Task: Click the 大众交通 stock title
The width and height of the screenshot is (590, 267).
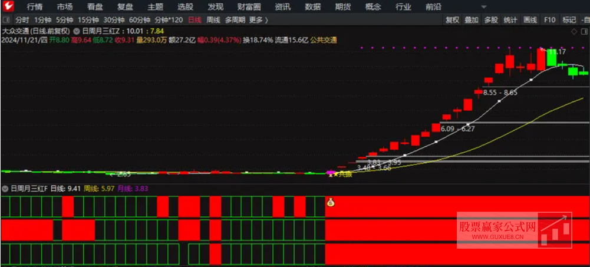Action: tap(15, 31)
